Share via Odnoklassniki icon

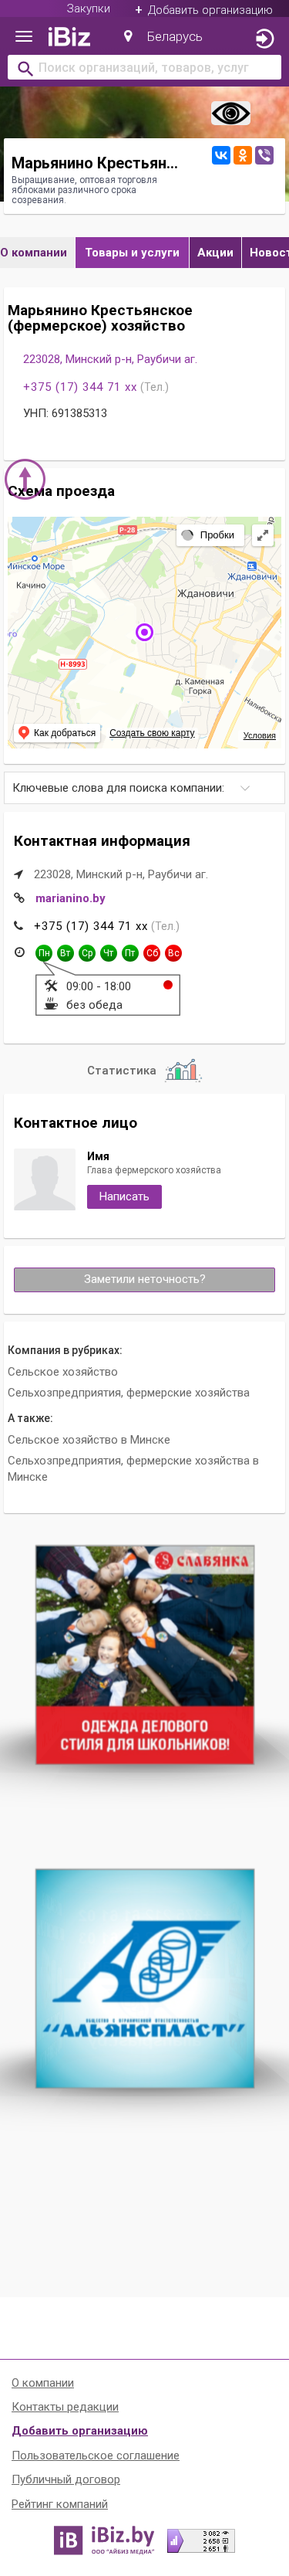pos(242,155)
